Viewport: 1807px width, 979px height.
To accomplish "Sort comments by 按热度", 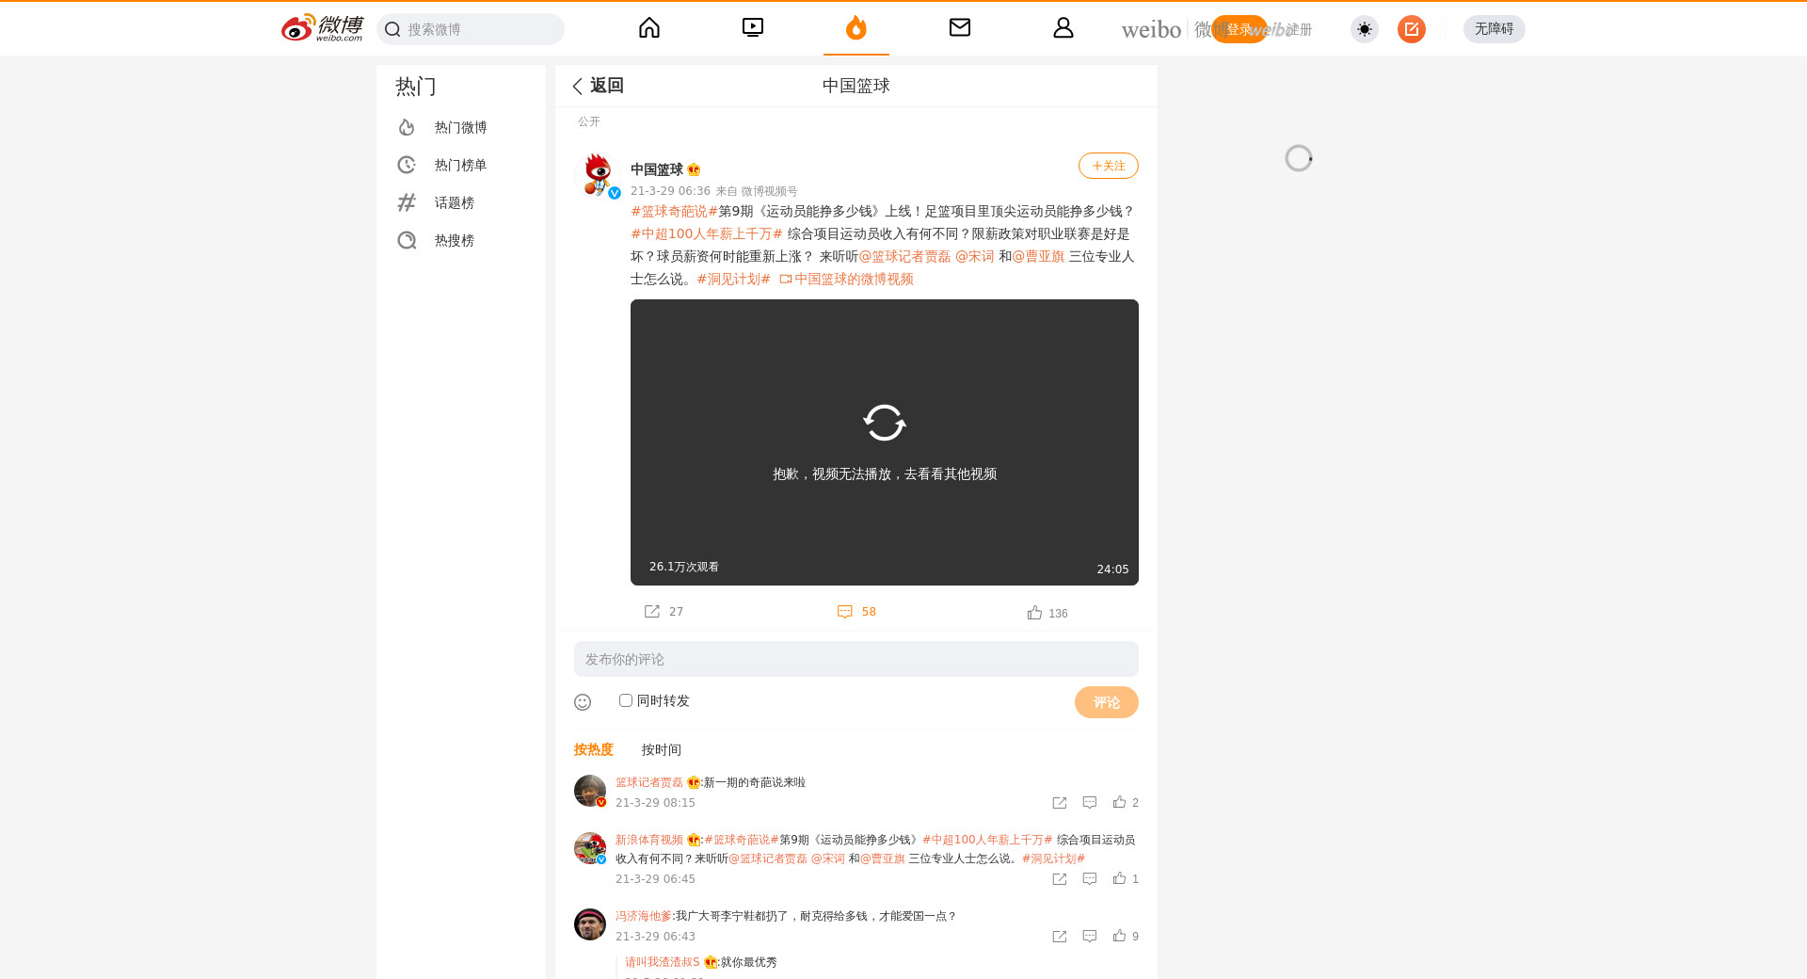I will tap(593, 750).
